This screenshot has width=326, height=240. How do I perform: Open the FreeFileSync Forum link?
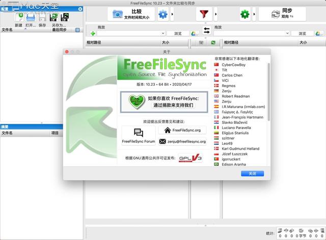tap(139, 136)
